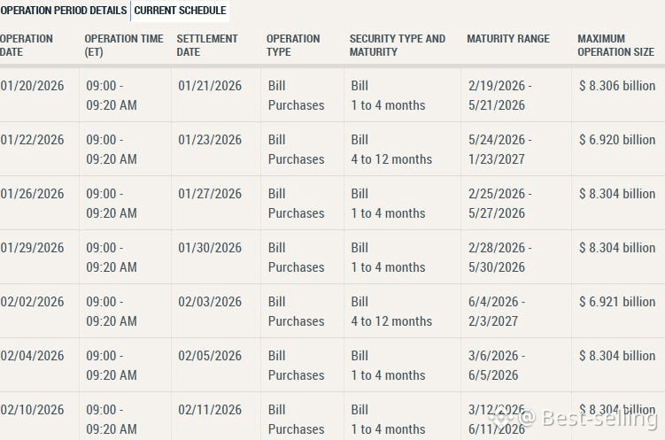
Task: Click the 02/02/2026 operation date cell
Action: click(32, 302)
